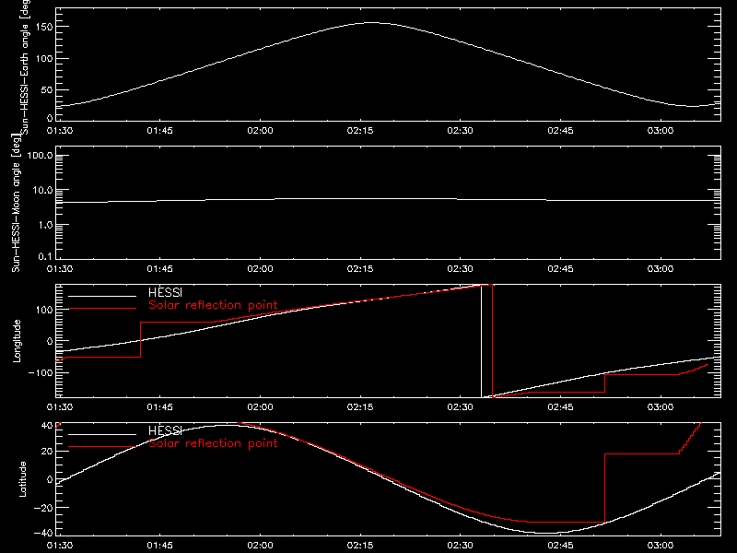Click red vertical drop line in Latitude plot
The image size is (737, 553).
click(x=604, y=488)
